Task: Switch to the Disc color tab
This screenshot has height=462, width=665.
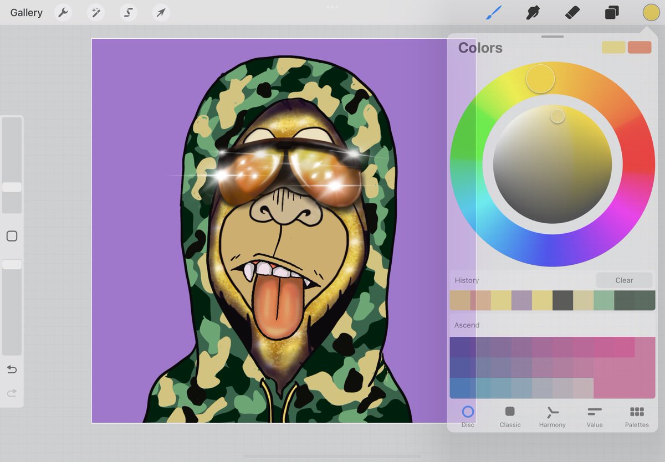Action: coord(468,417)
